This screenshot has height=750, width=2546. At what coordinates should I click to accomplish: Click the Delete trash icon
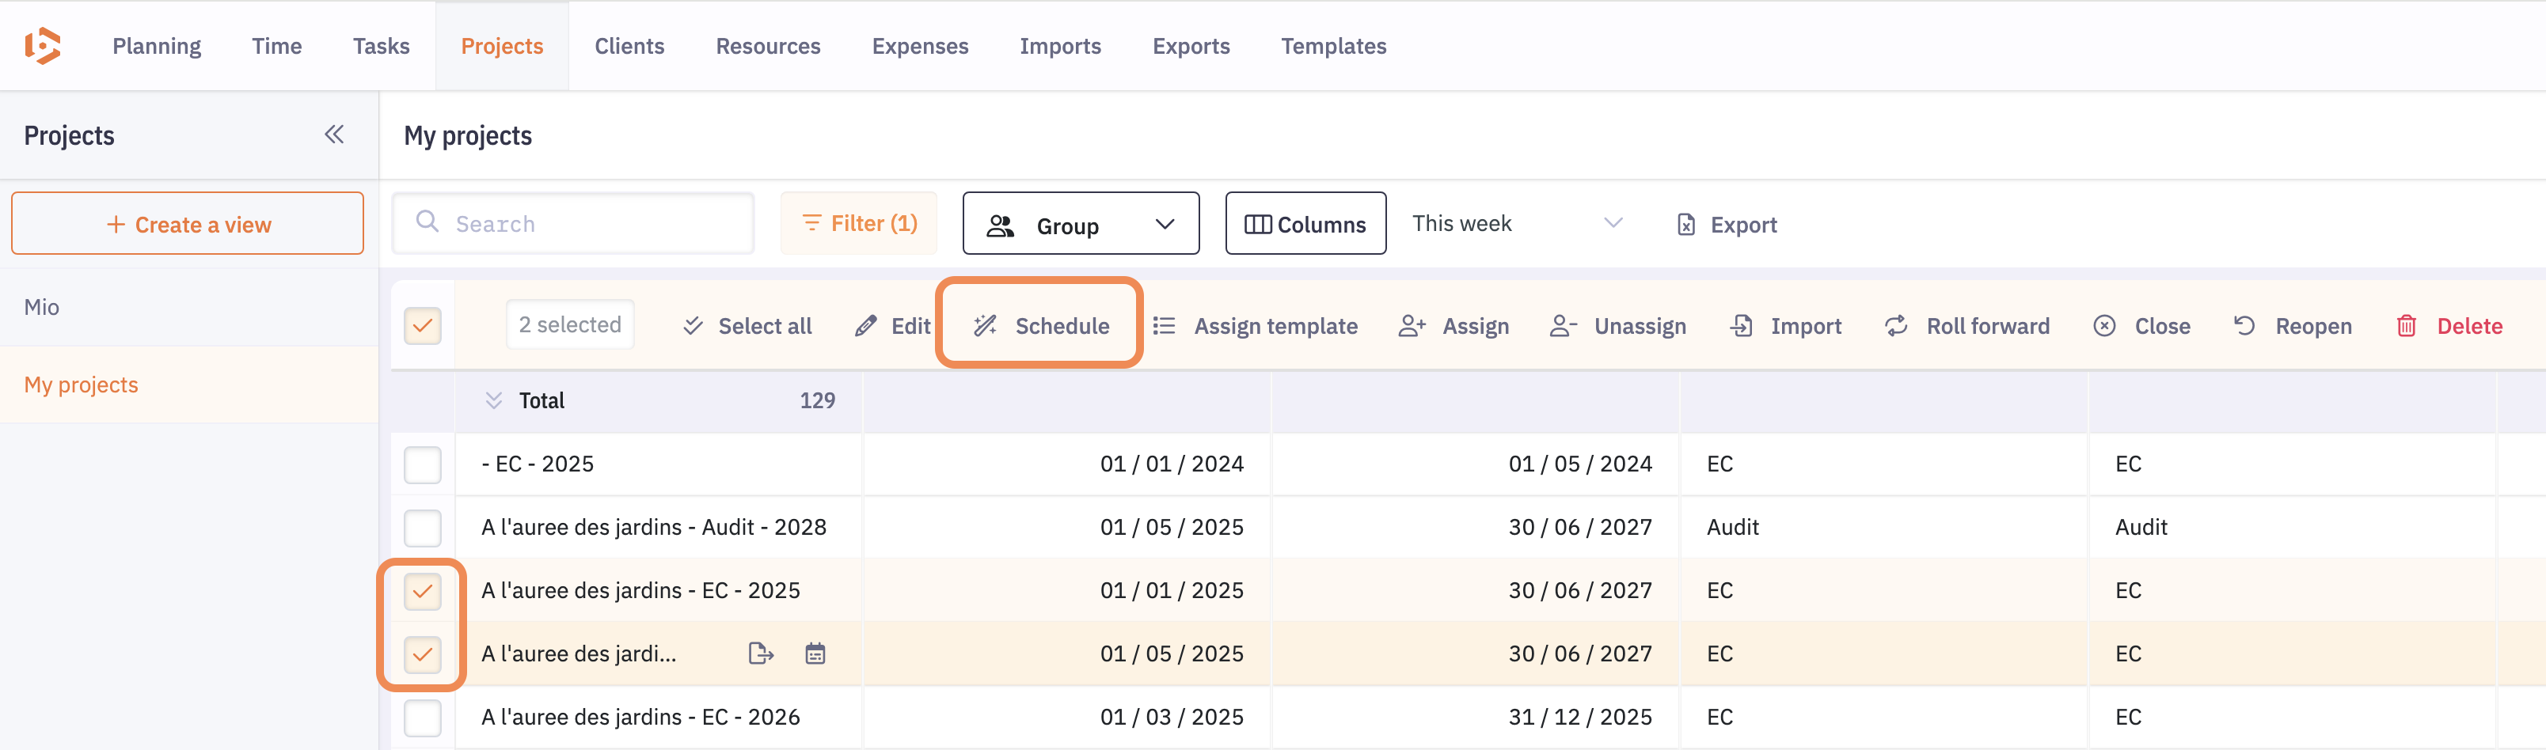pos(2406,326)
